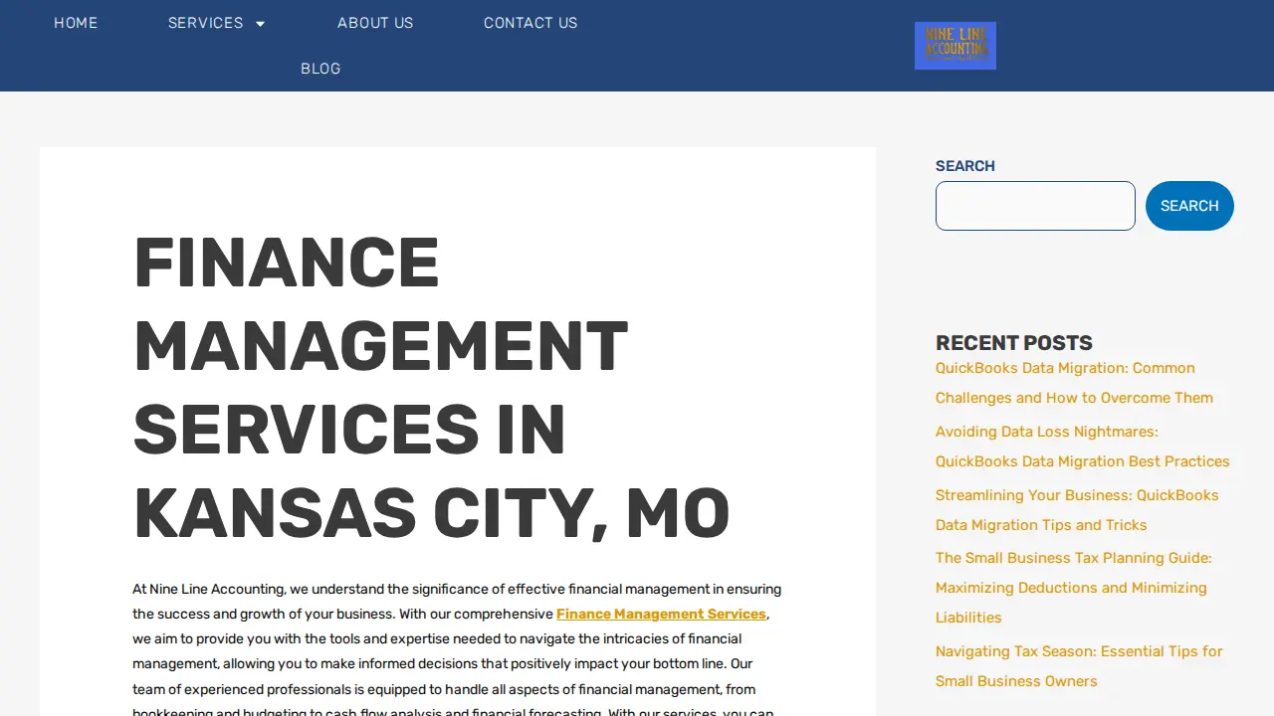Image resolution: width=1274 pixels, height=716 pixels.
Task: Follow the Finance Management Services link
Action: pos(661,615)
